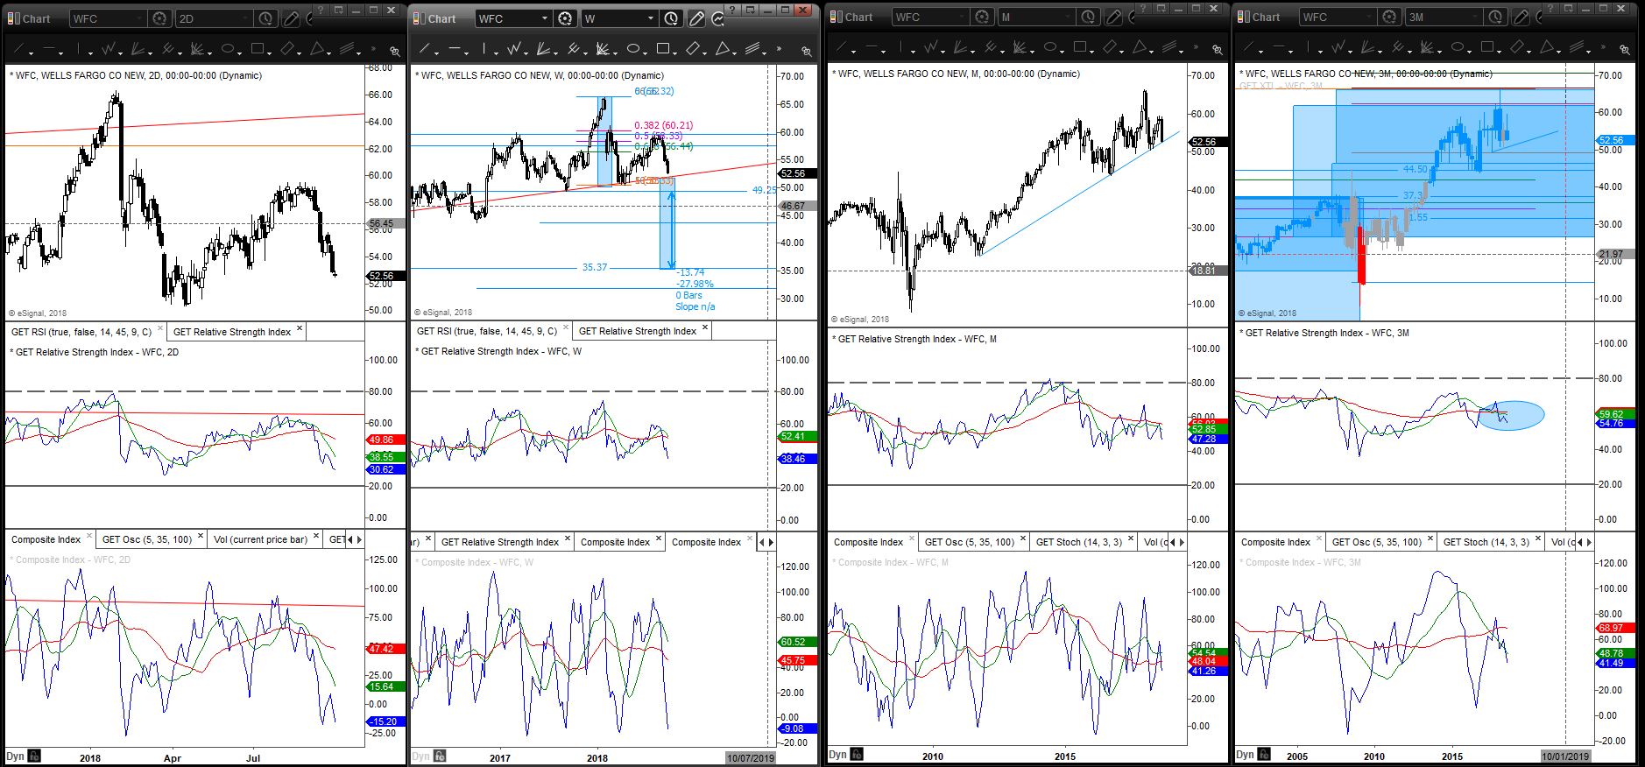Open symbol dropdown in 2D chart

click(x=138, y=18)
